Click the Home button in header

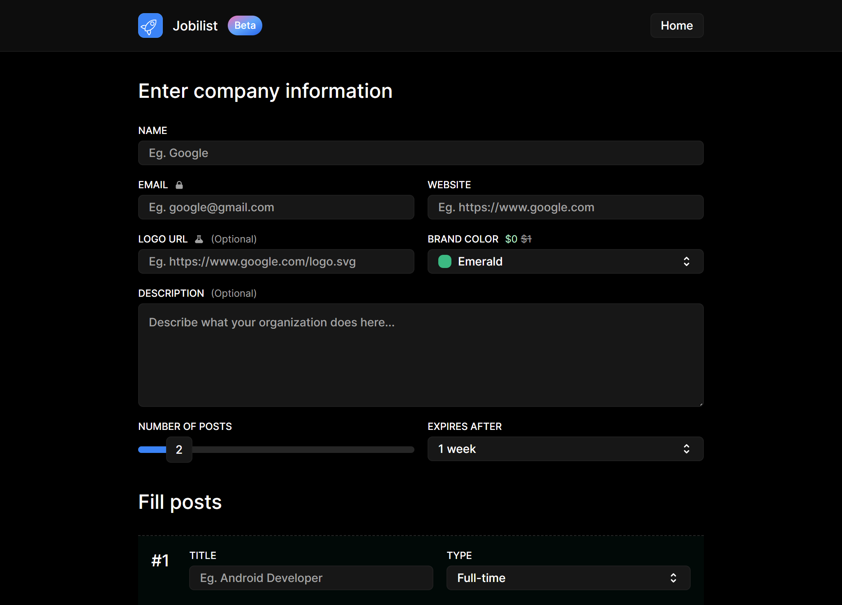point(677,25)
